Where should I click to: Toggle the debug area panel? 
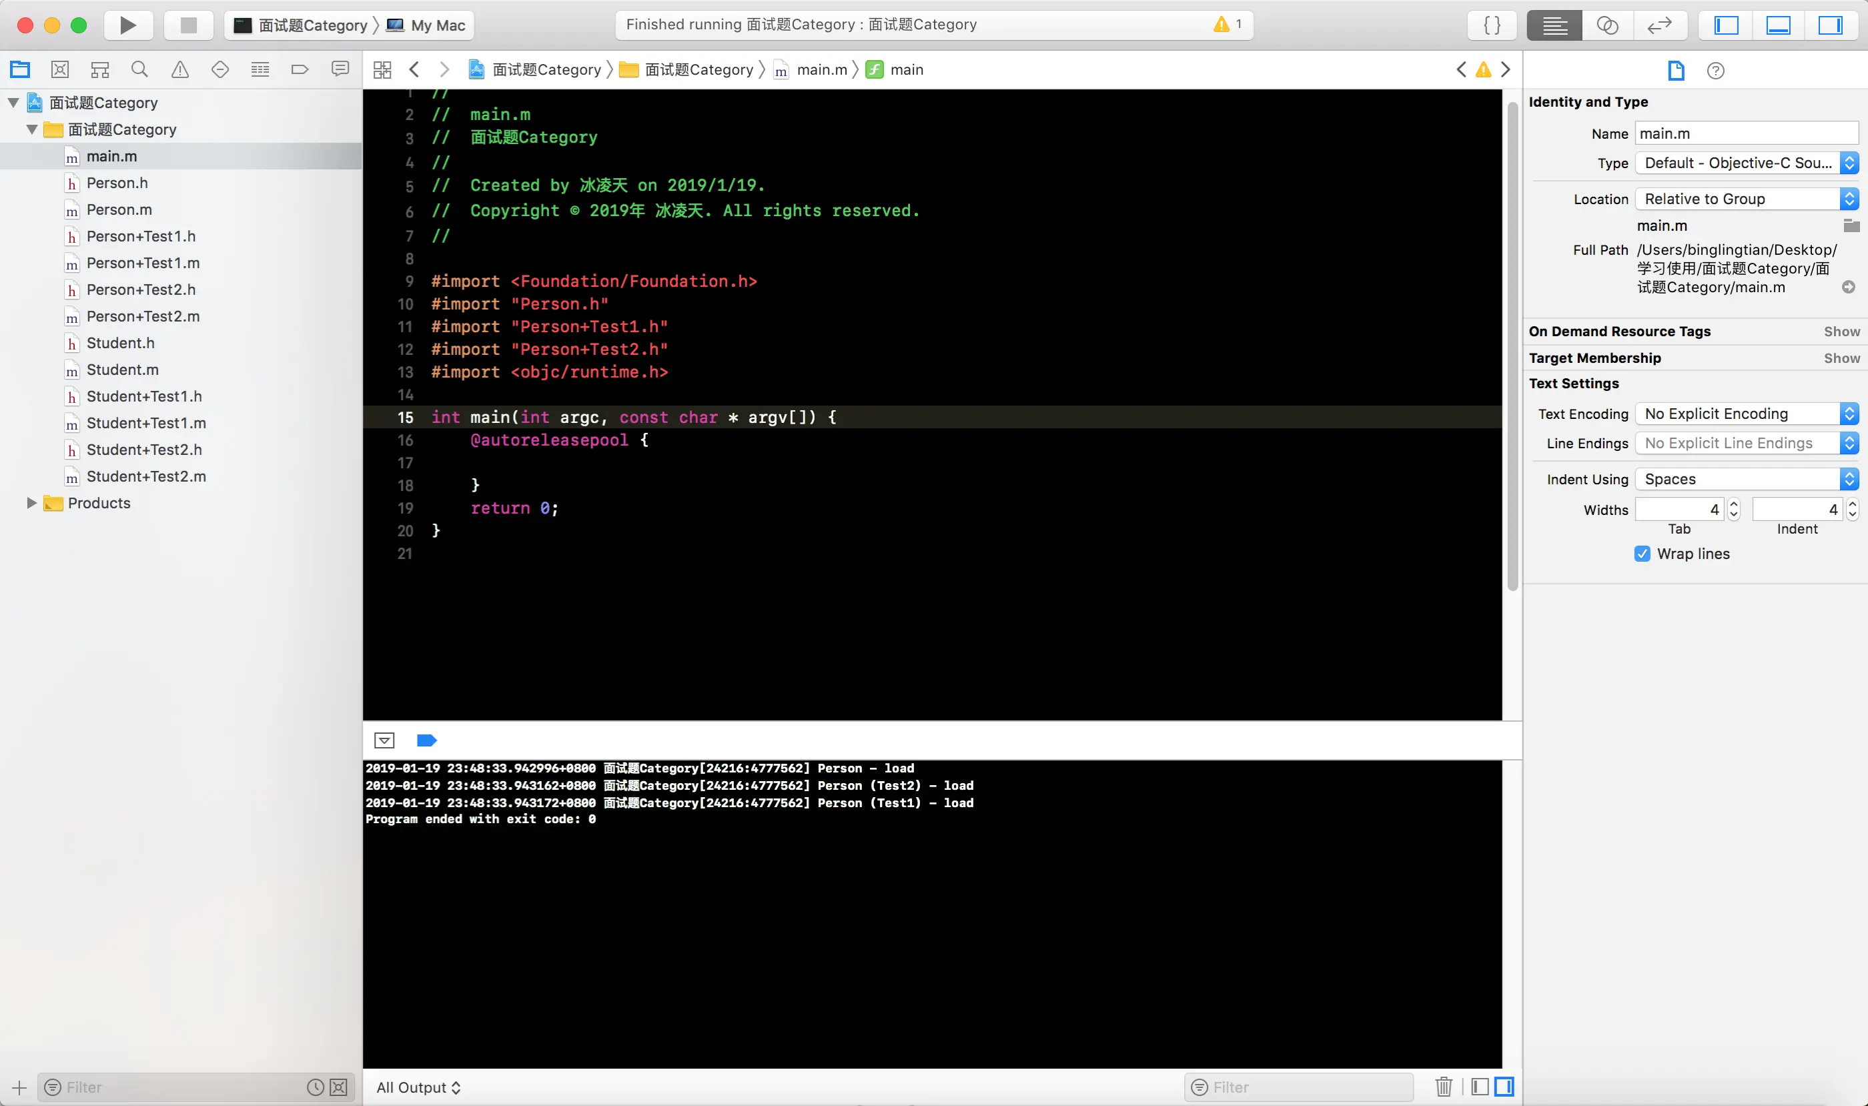pos(1778,25)
